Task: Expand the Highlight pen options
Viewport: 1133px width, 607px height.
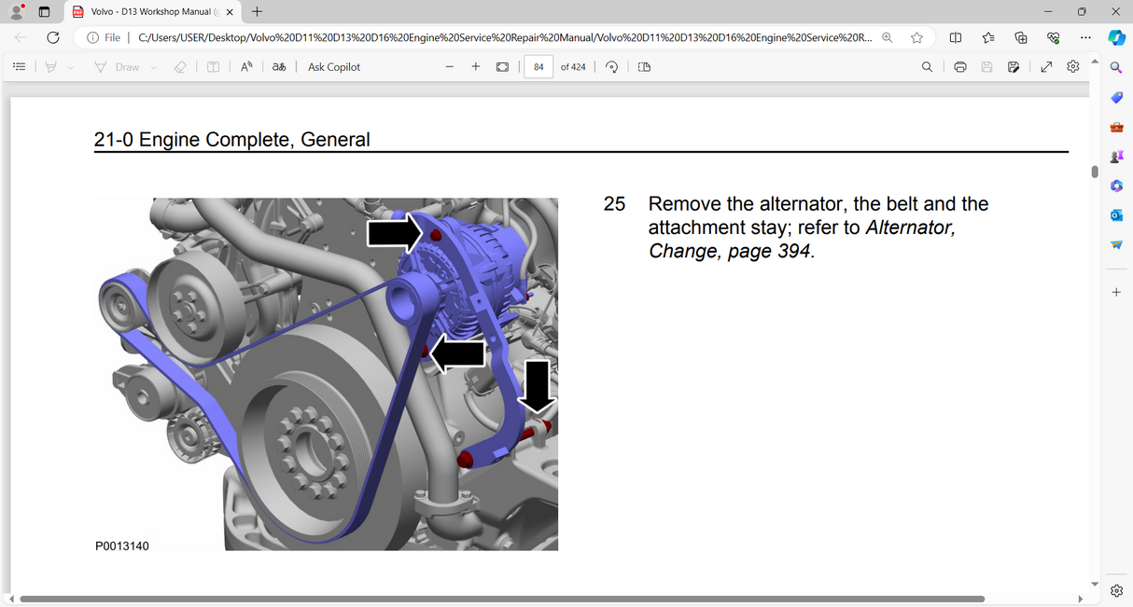Action: coord(68,66)
